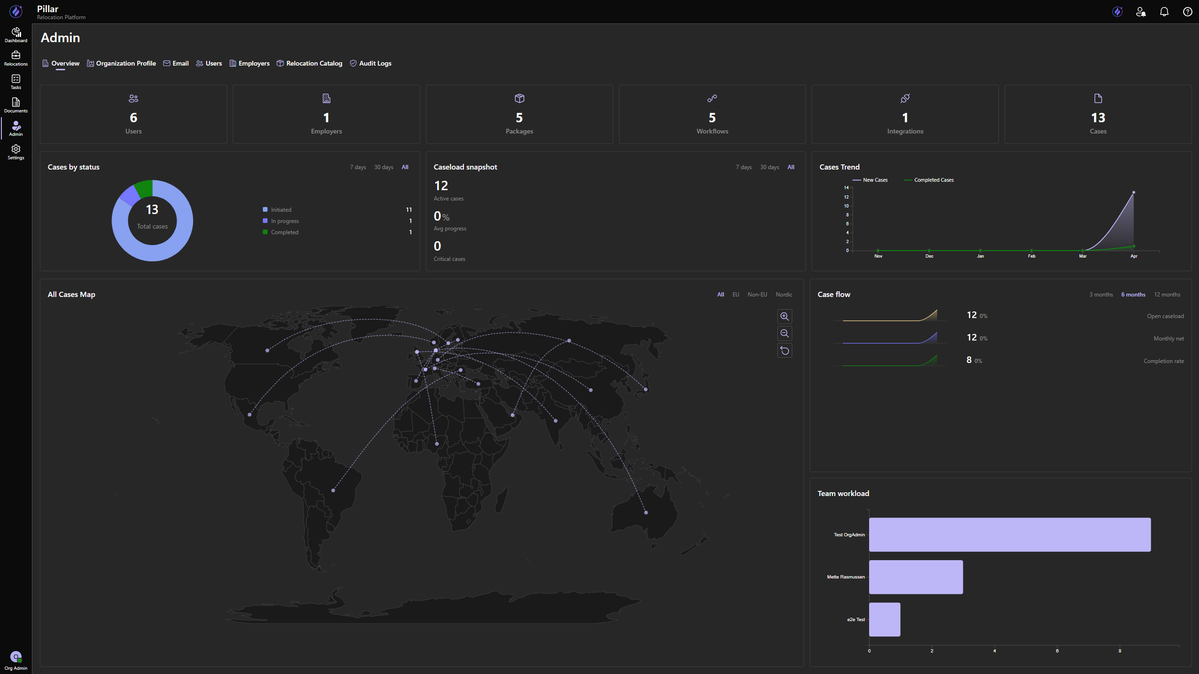Viewport: 1199px width, 674px height.
Task: Click the Employers building card icon
Action: click(327, 98)
